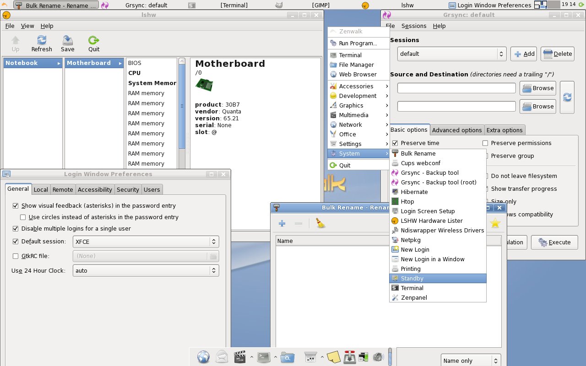The image size is (586, 366).
Task: Launch Htop from the System submenu
Action: coord(438,201)
